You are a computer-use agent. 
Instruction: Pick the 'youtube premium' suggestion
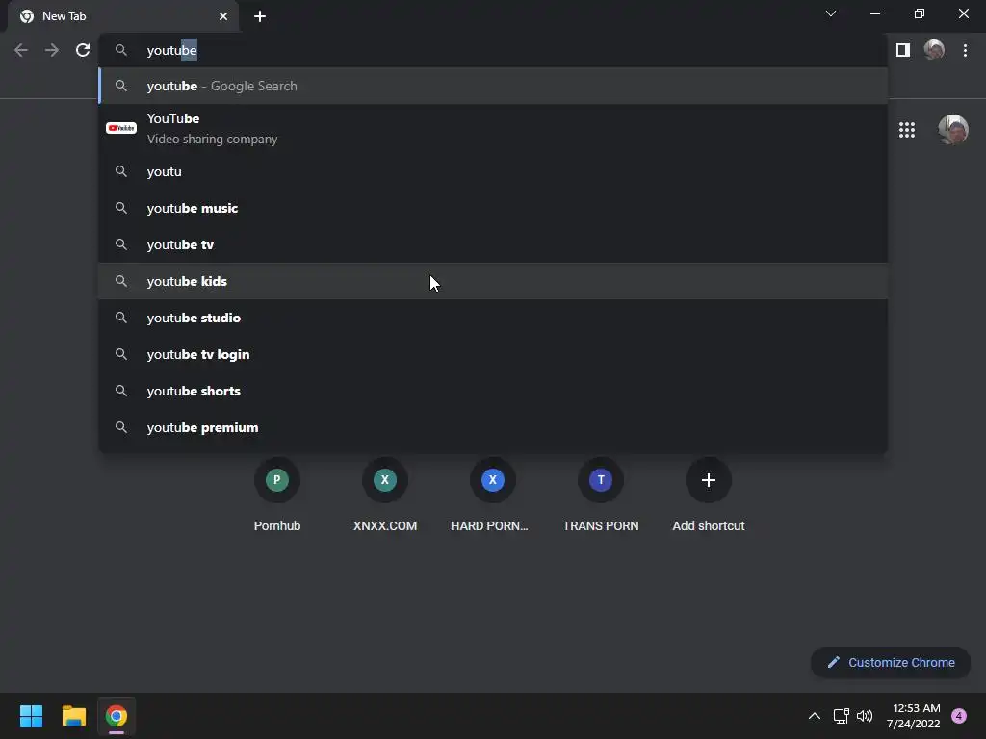coord(493,427)
